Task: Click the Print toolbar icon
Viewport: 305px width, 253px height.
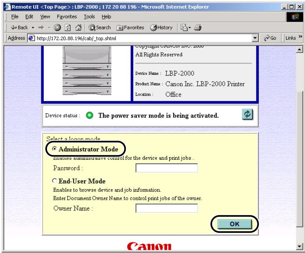Action: click(x=198, y=28)
